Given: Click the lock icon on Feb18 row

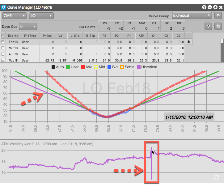Looking at the screenshot, I should (188, 42).
